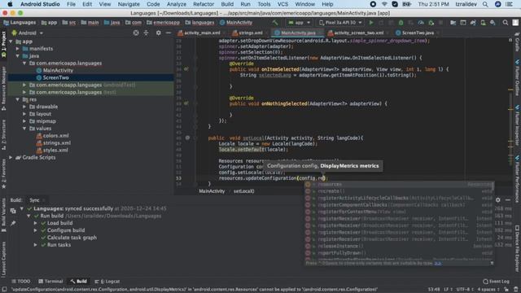Open the Terminal tool window
Image resolution: width=521 pixels, height=293 pixels.
coord(50,282)
